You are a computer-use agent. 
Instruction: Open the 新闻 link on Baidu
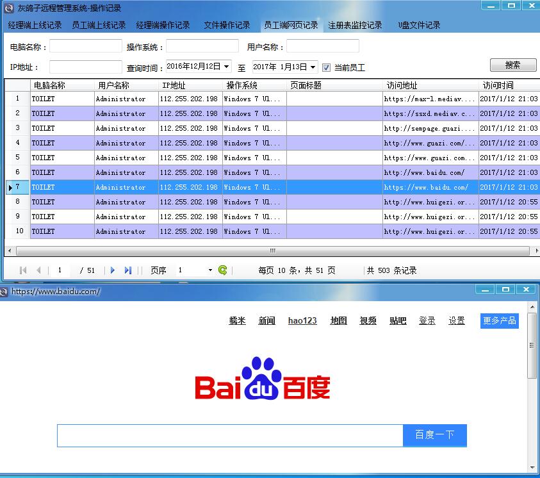coord(266,321)
